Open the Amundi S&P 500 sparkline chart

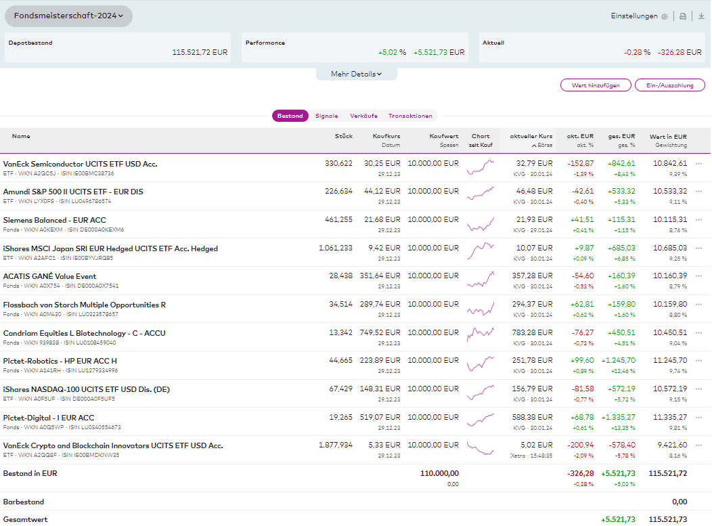481,193
